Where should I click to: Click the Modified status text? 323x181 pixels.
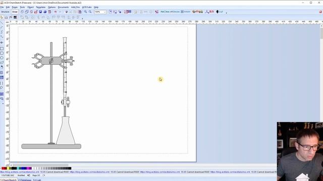click(21, 175)
